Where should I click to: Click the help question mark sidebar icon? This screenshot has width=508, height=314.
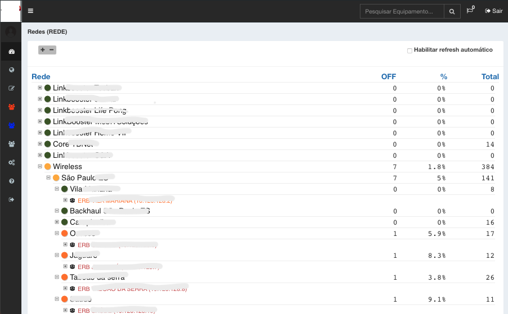point(11,181)
